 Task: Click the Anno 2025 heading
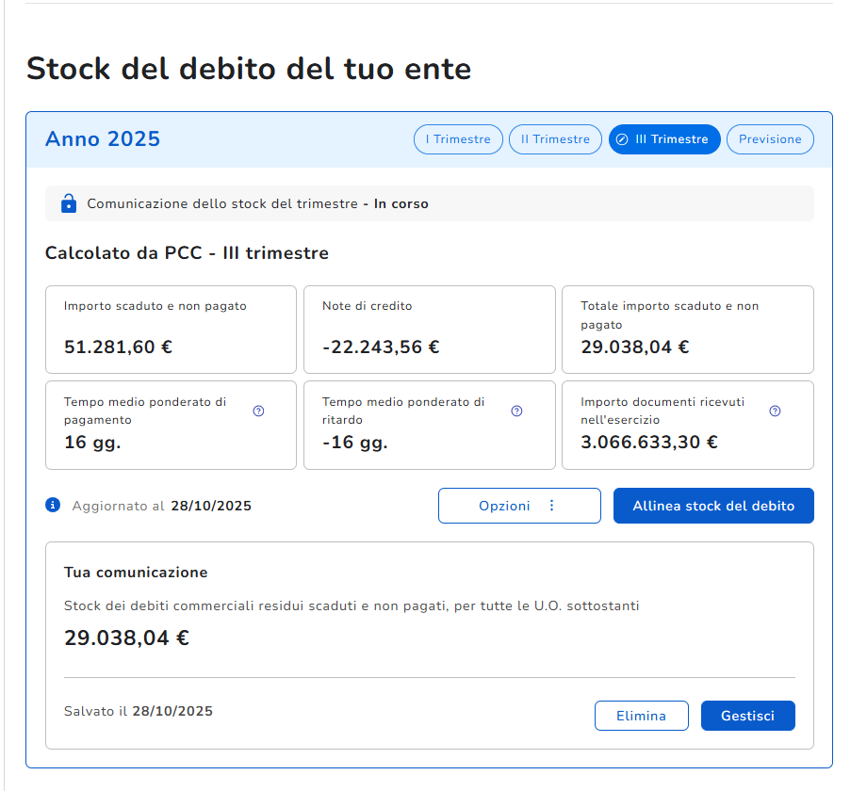point(103,139)
